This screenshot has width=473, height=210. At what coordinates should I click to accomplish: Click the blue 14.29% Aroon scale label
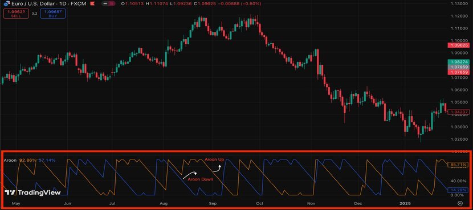[459, 190]
